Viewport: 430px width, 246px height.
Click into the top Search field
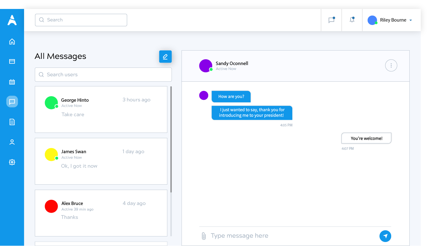click(81, 20)
